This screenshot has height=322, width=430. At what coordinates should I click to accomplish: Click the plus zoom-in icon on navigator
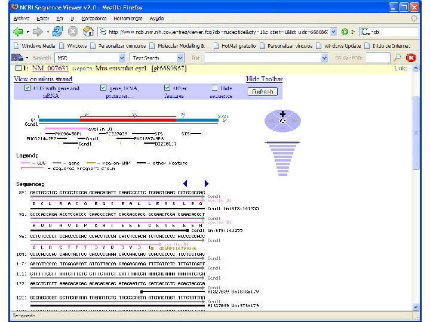282,113
